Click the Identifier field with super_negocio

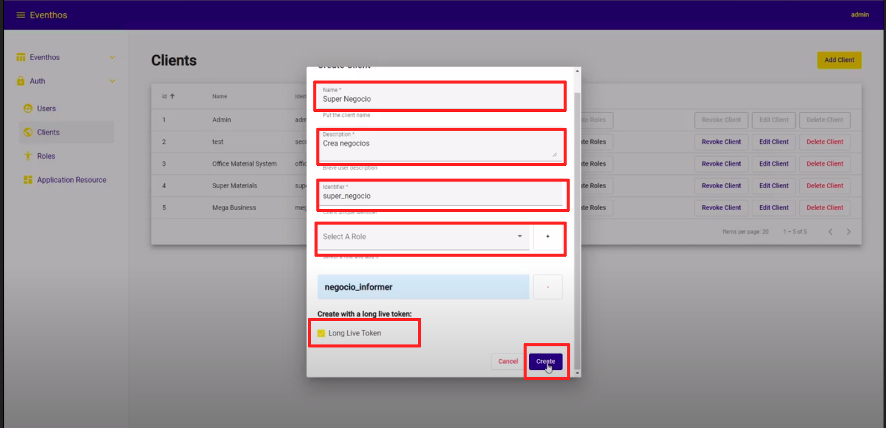pos(440,193)
